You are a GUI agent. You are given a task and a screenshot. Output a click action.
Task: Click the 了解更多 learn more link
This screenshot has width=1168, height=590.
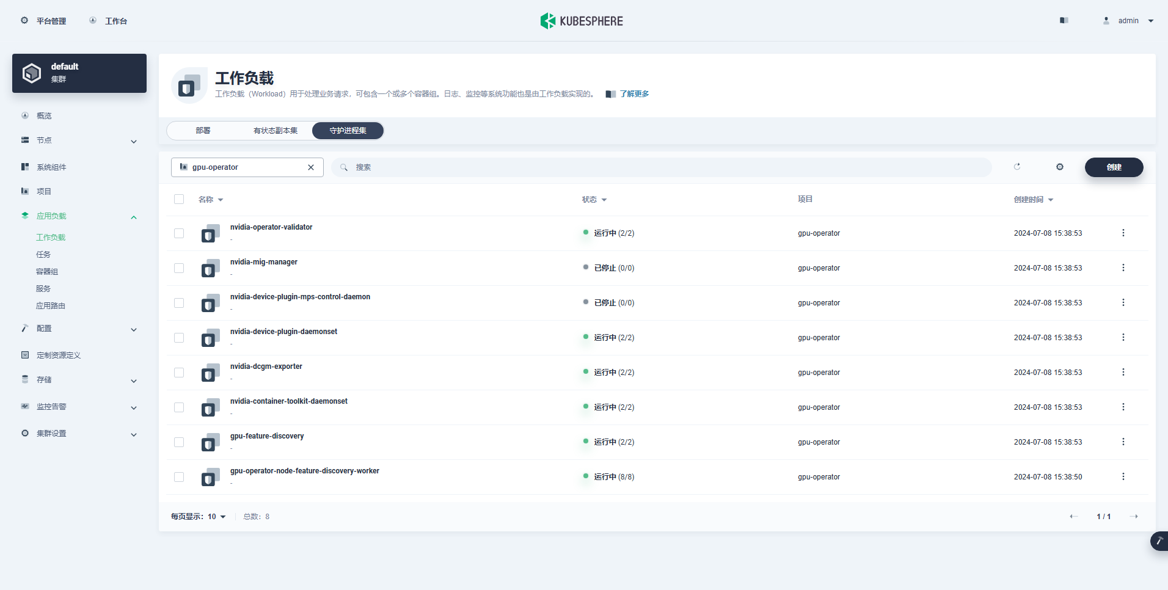click(634, 94)
